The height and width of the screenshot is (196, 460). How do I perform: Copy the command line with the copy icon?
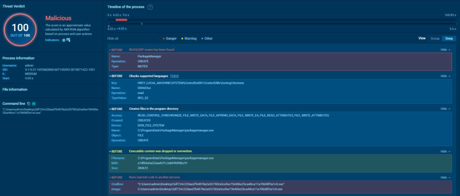pyautogui.click(x=28, y=103)
